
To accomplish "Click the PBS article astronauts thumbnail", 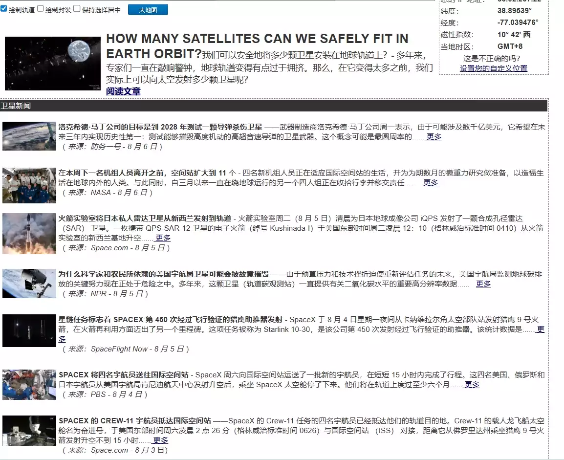I will click(29, 384).
